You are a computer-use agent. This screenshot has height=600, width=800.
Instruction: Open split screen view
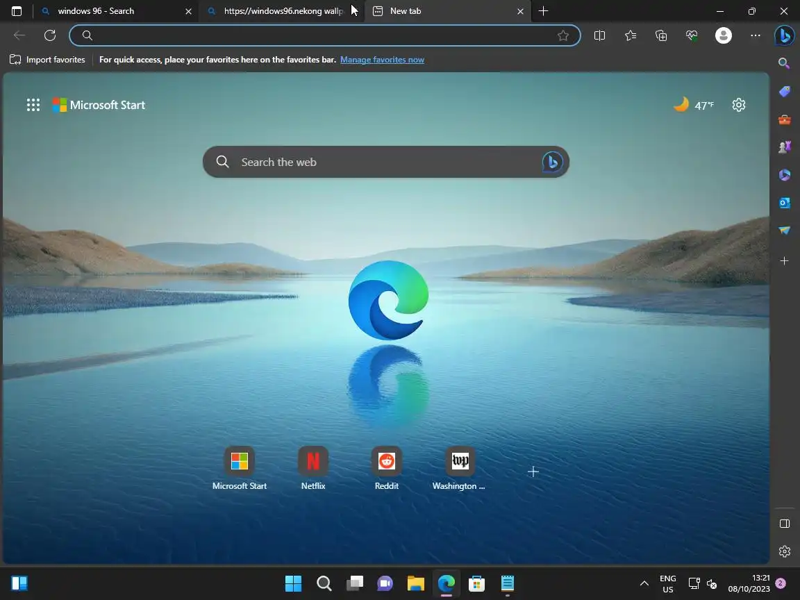(599, 35)
